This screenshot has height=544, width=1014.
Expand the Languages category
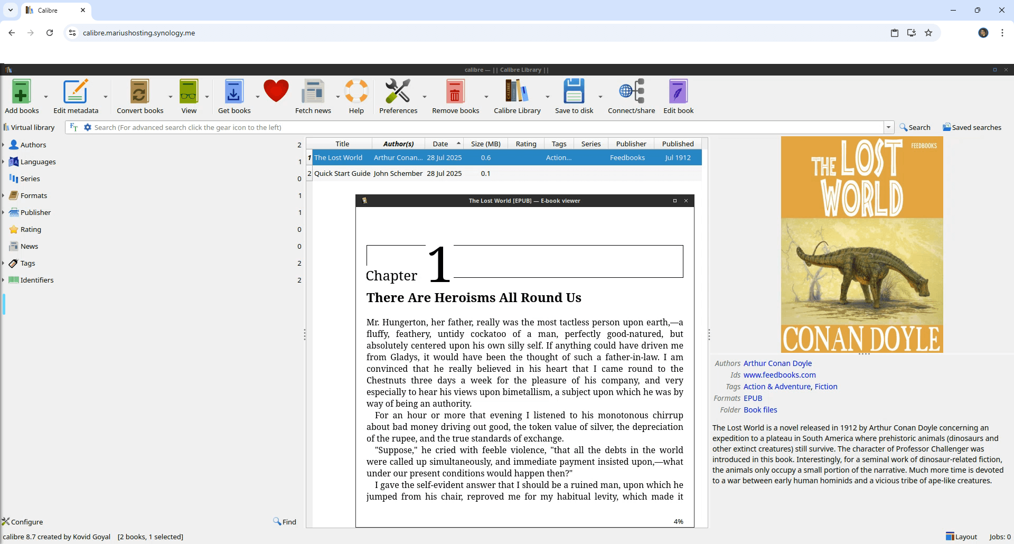coord(3,162)
